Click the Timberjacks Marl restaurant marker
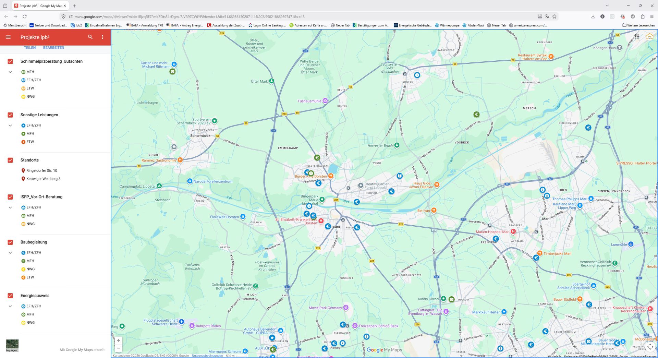 (539, 253)
